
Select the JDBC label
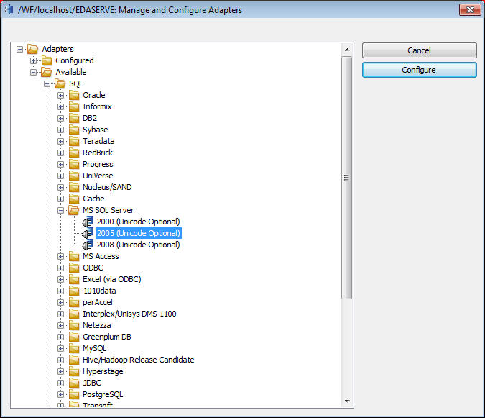click(91, 383)
